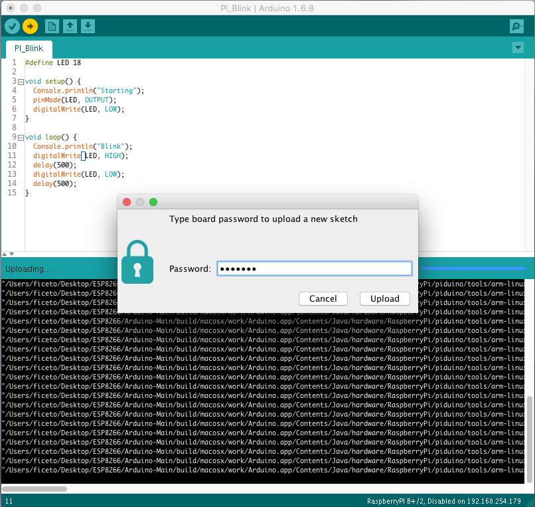Image resolution: width=535 pixels, height=507 pixels.
Task: Create a new sketch with New icon
Action: (52, 27)
